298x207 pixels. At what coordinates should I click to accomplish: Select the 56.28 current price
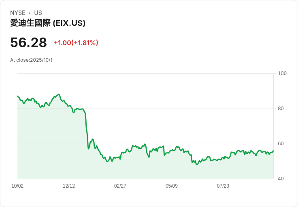point(28,42)
